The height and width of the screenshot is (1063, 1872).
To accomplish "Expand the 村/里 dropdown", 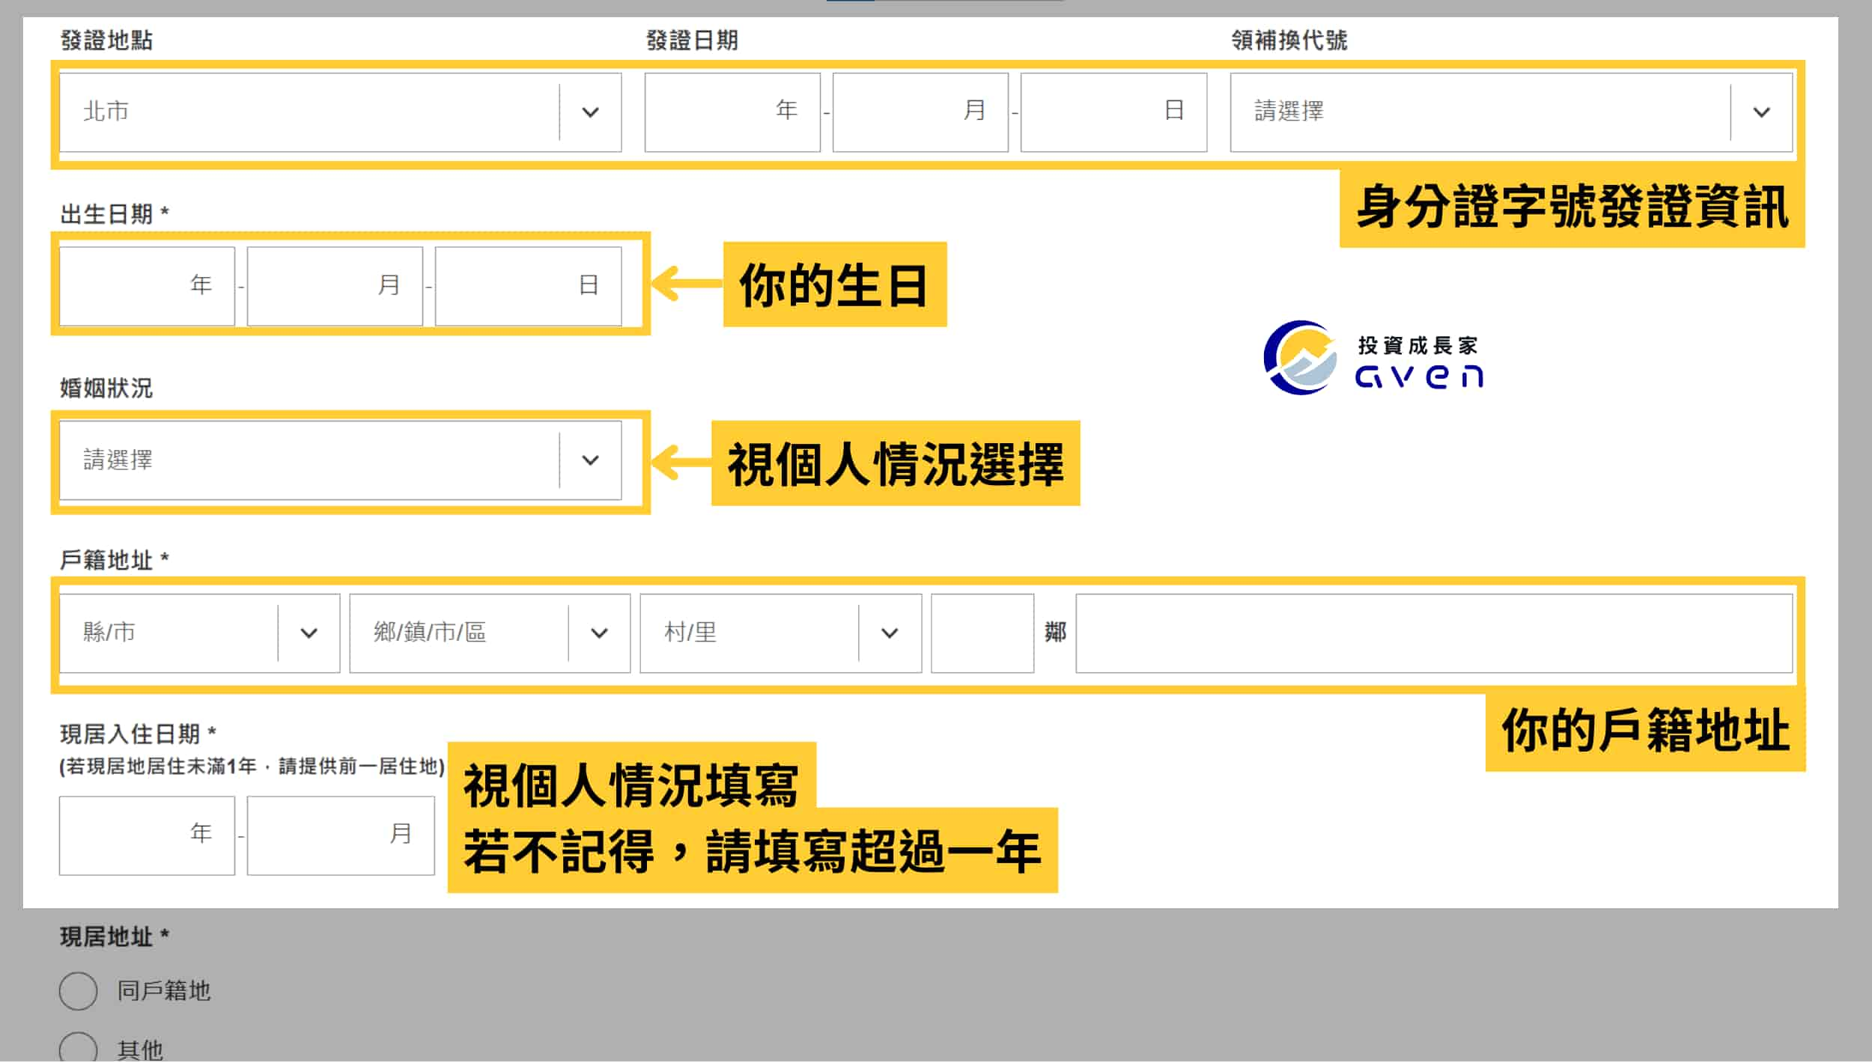I will pos(780,633).
